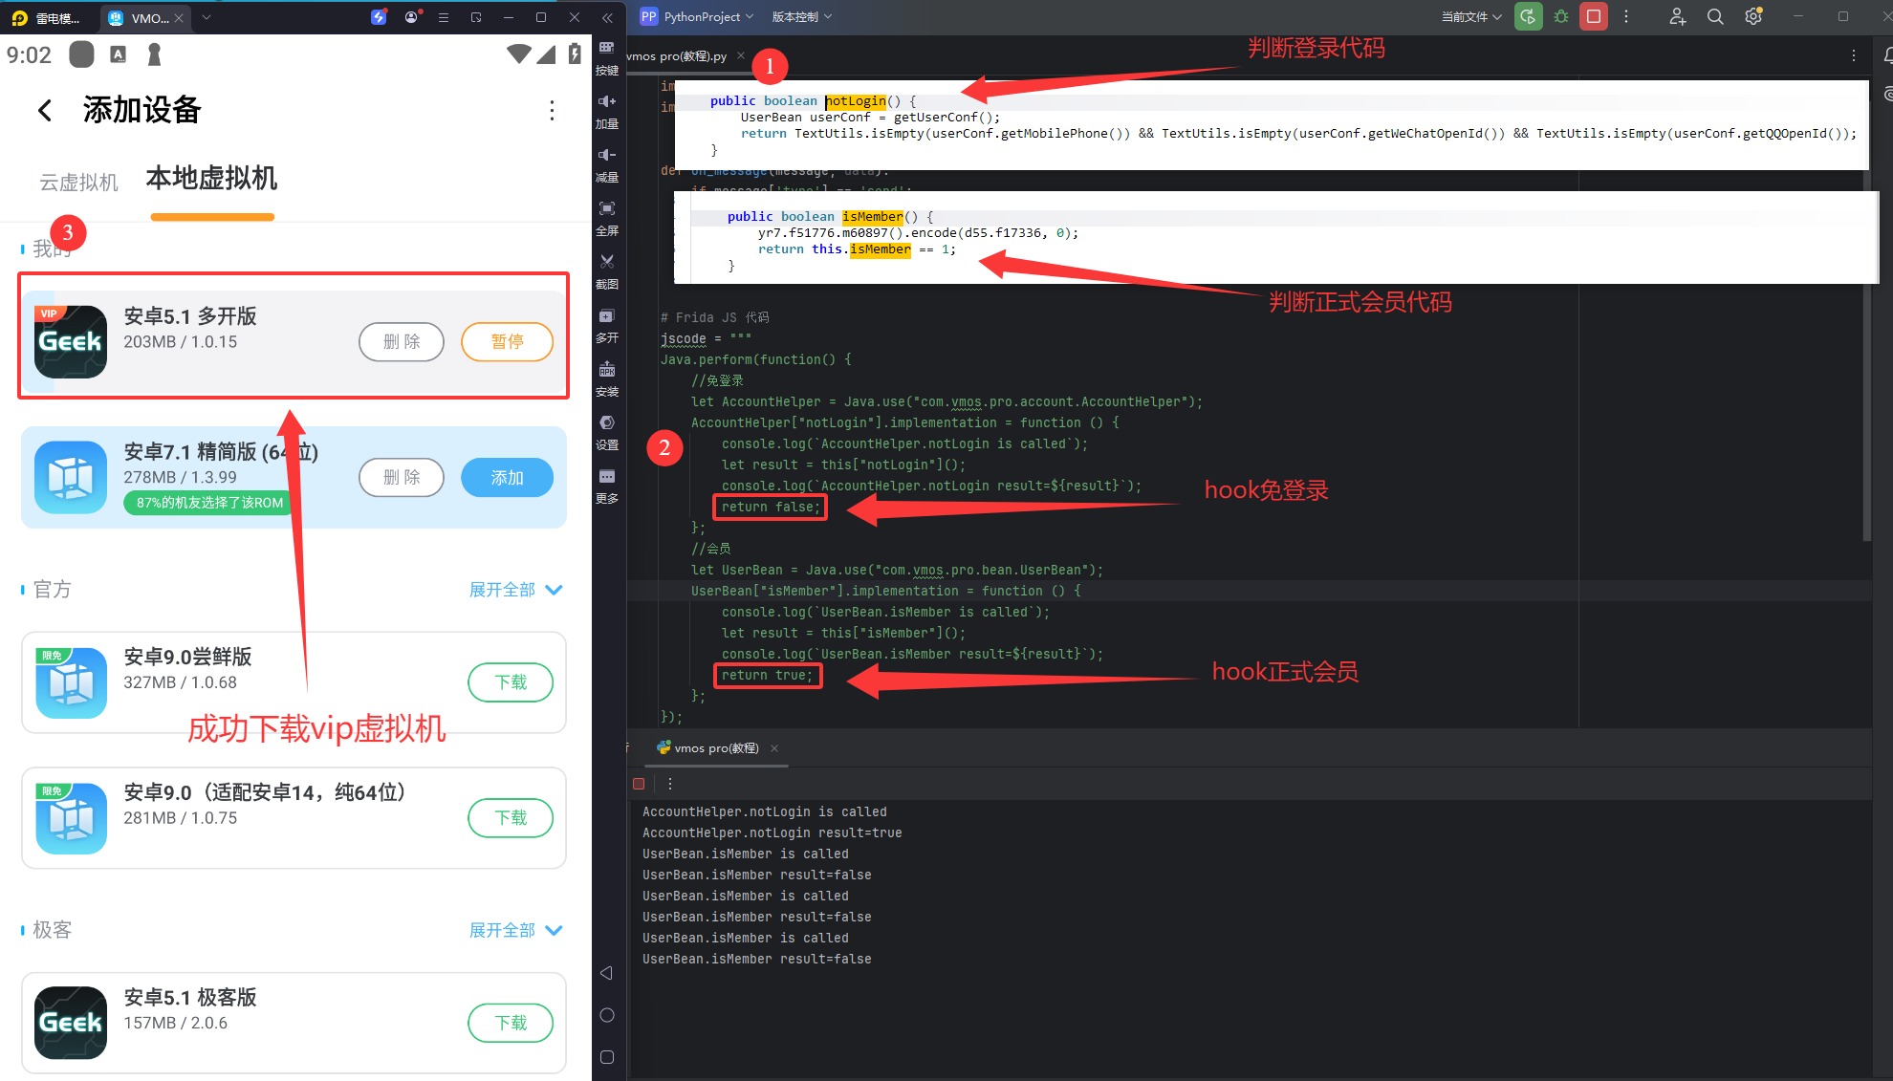1893x1081 pixels.
Task: Delete the 安卓7.1 精简版 ROM
Action: coord(402,478)
